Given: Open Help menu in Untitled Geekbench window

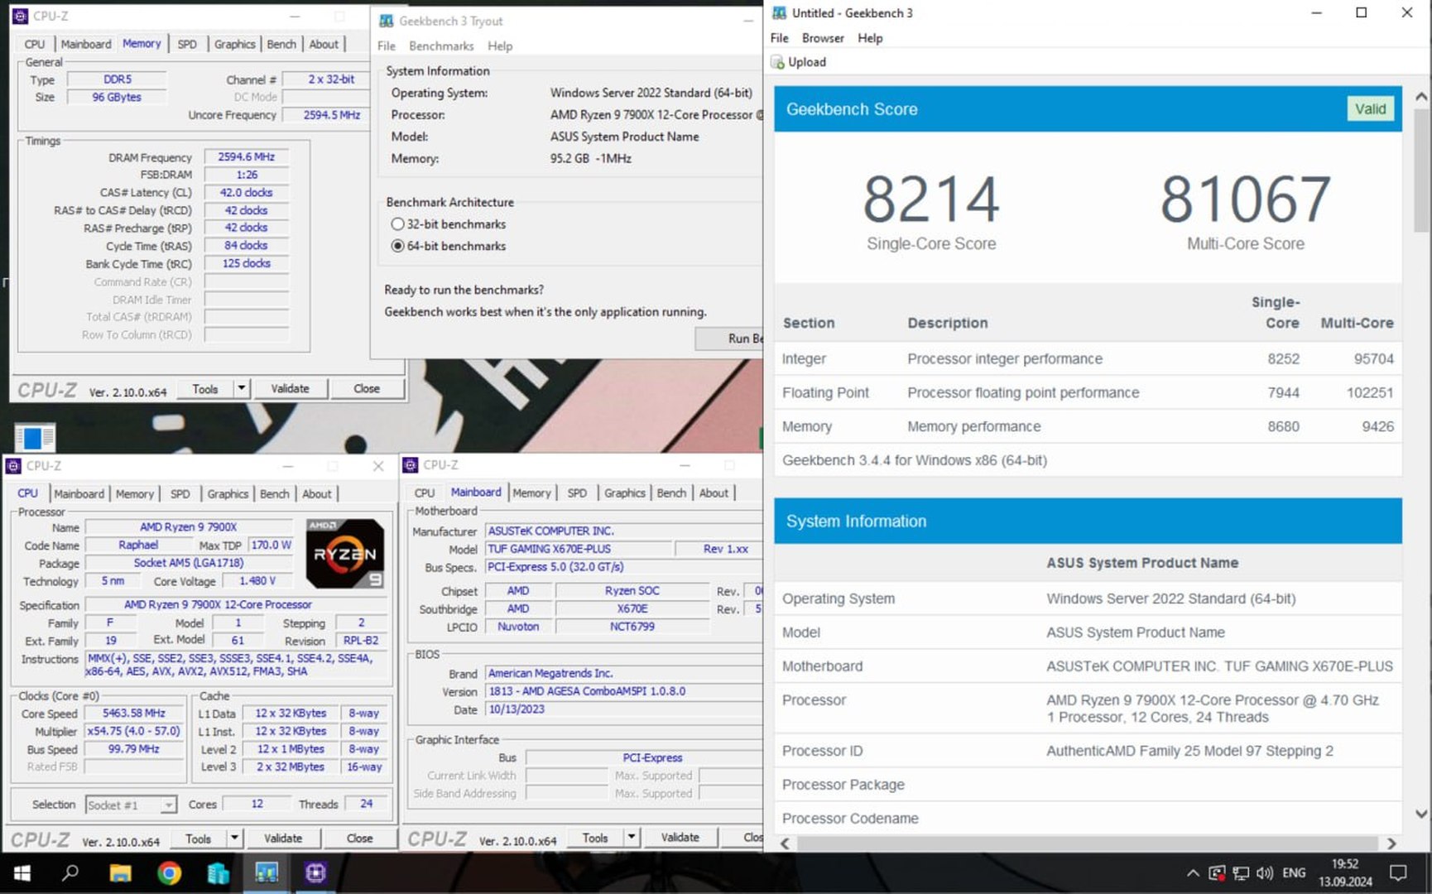Looking at the screenshot, I should (x=870, y=38).
